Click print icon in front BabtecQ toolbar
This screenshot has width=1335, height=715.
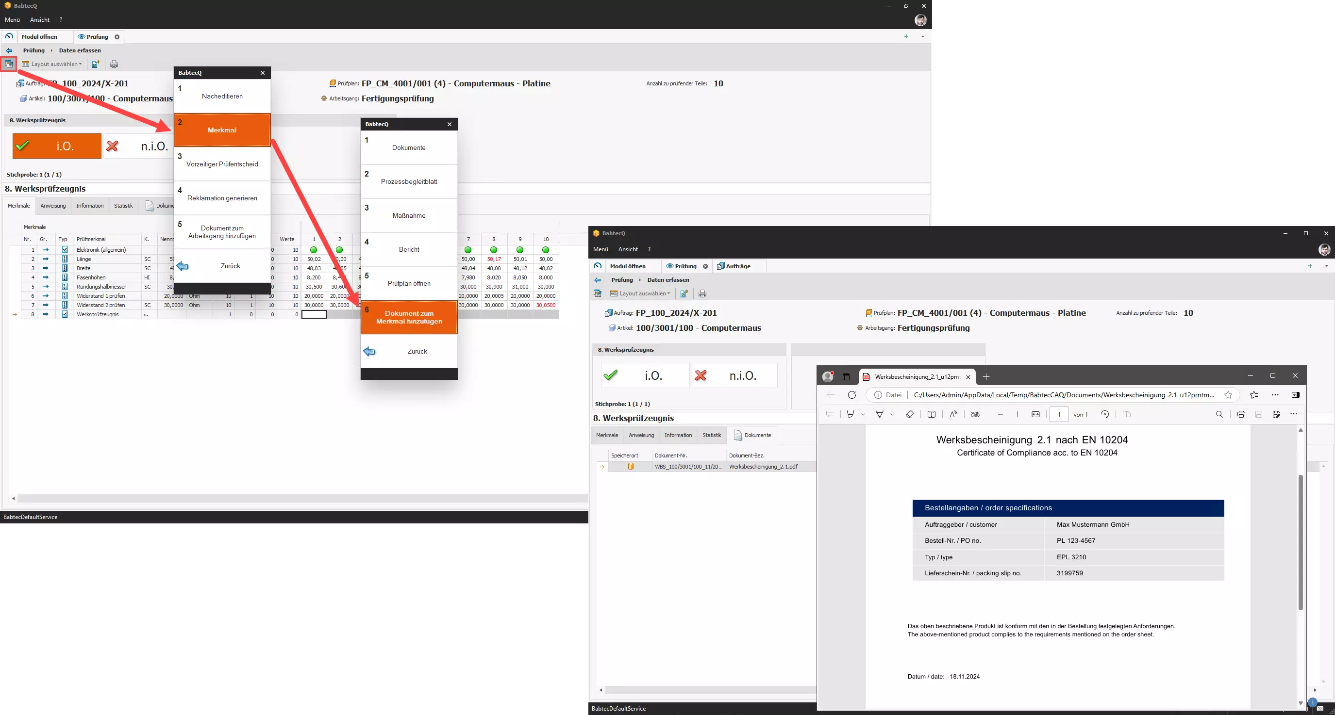(702, 293)
